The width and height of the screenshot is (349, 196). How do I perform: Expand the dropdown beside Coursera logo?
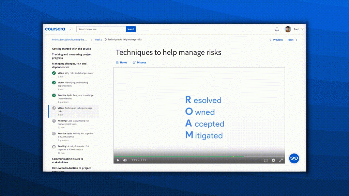[71, 29]
